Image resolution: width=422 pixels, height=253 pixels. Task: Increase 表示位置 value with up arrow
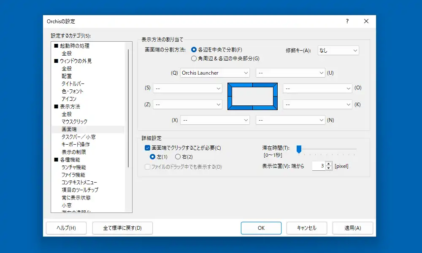329,164
